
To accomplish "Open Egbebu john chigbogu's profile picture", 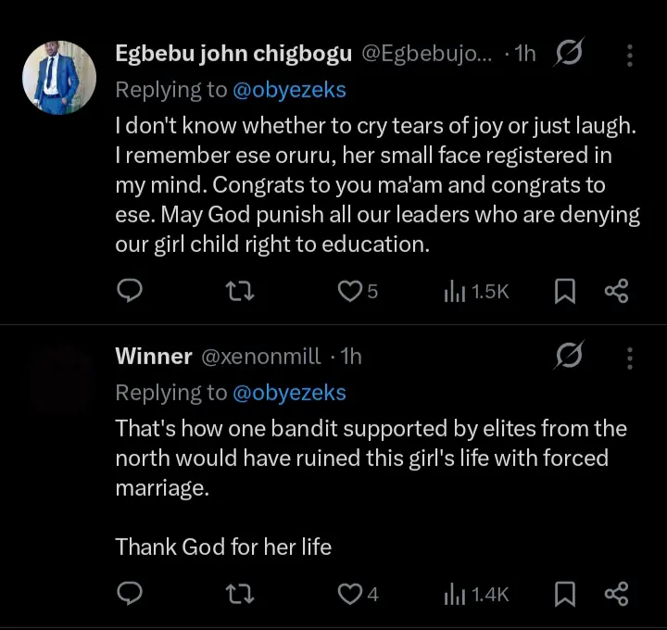I will (59, 77).
